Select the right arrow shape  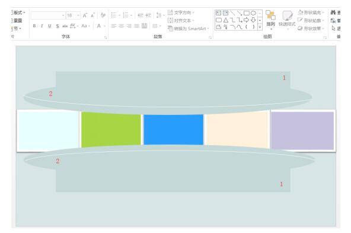[247, 20]
